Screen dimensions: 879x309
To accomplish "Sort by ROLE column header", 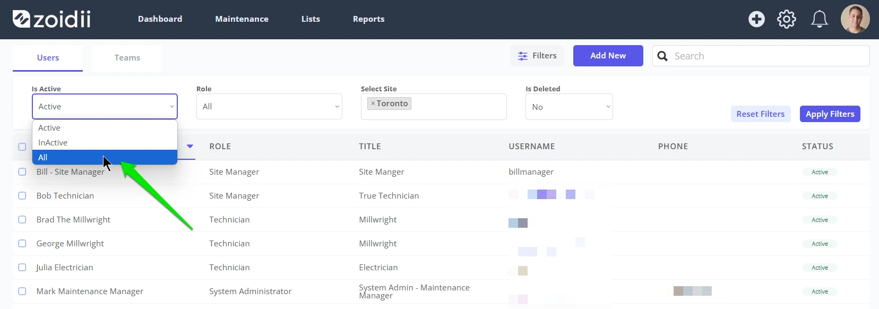I will click(220, 147).
